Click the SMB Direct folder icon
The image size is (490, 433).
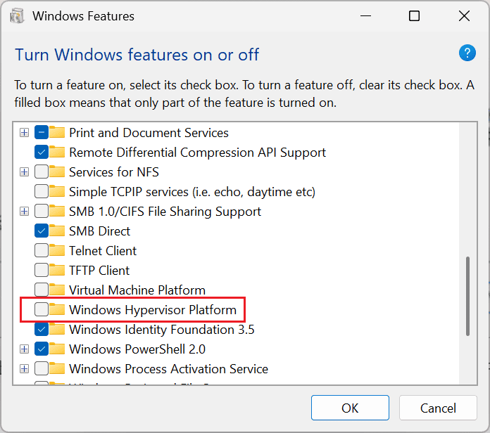pos(57,231)
